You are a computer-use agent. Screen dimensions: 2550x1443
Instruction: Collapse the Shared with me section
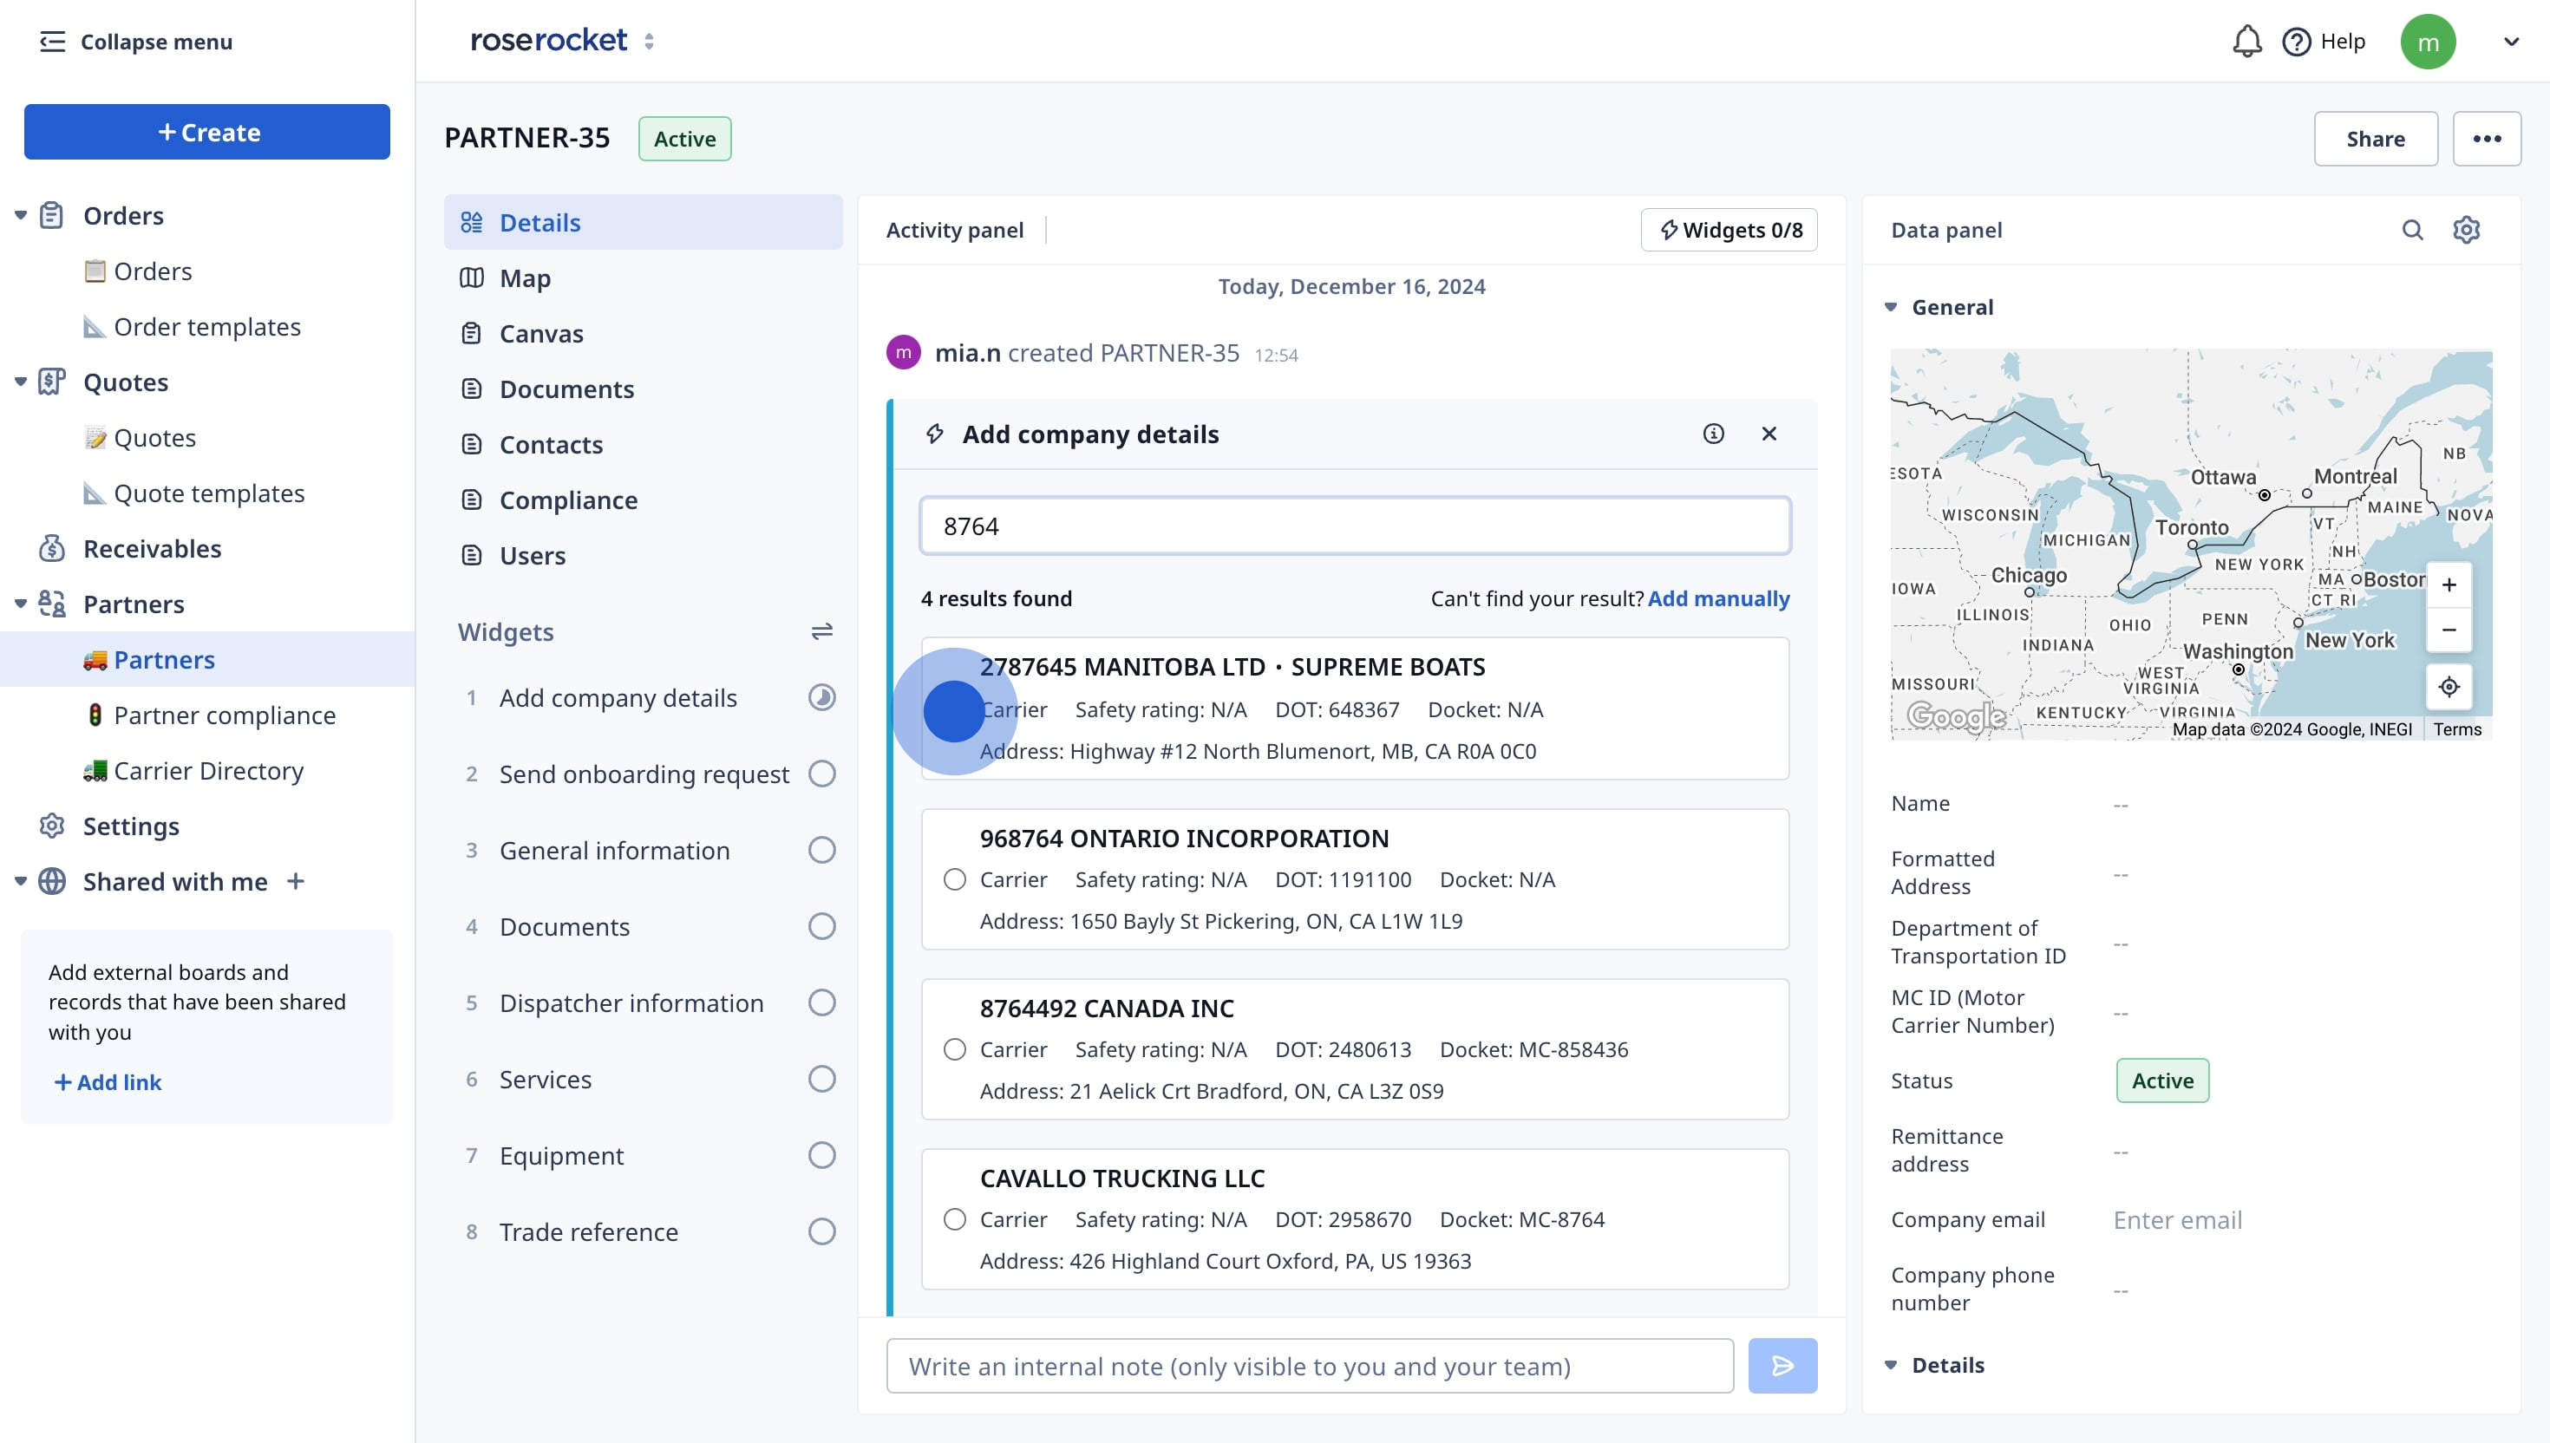(20, 881)
